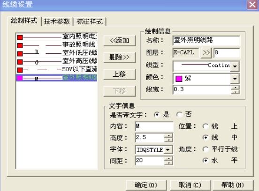This screenshot has width=259, height=191.
Task: Click the 删除>> button
Action: point(120,58)
